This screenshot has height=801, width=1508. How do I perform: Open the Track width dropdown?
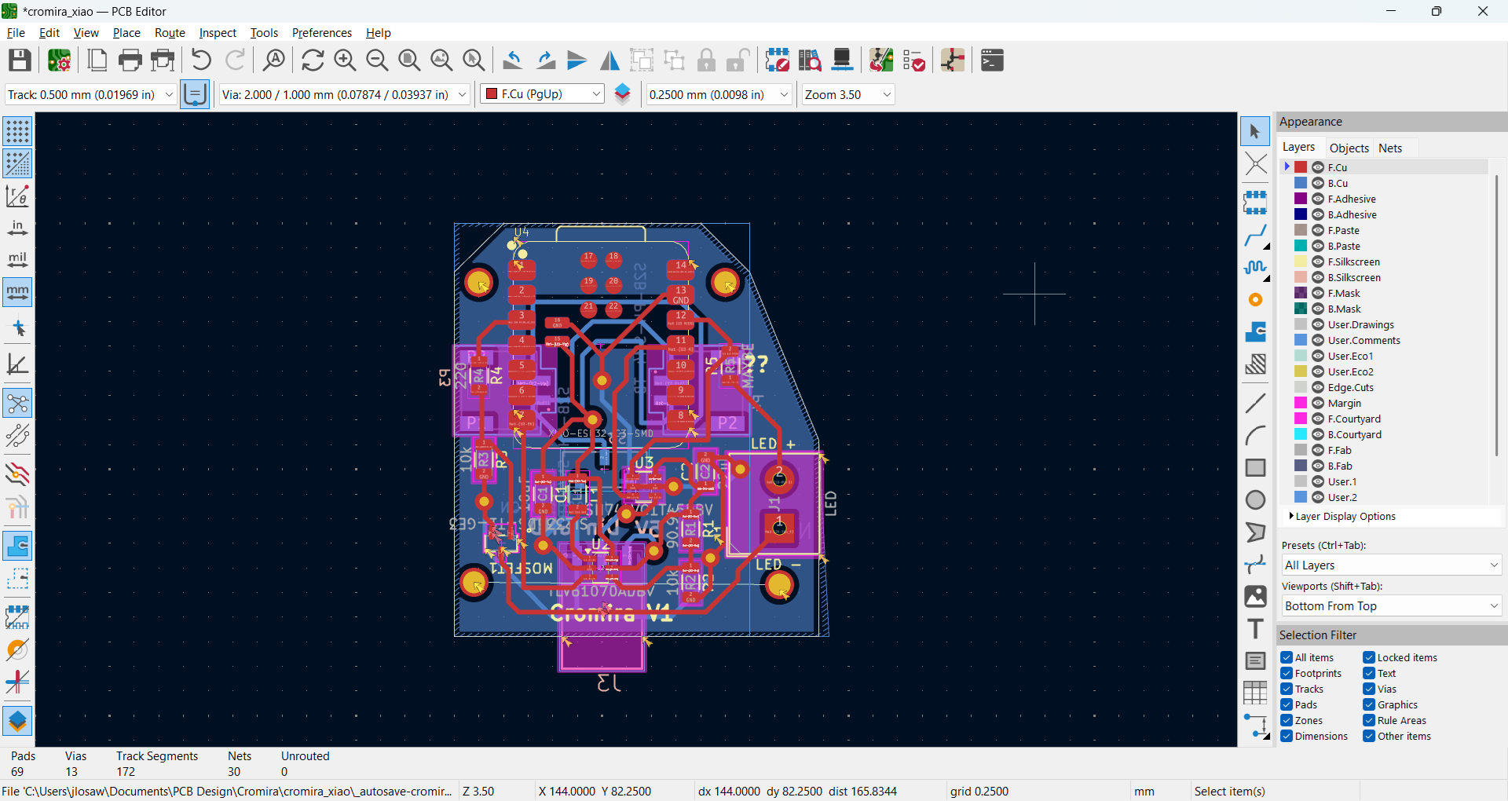coord(90,94)
